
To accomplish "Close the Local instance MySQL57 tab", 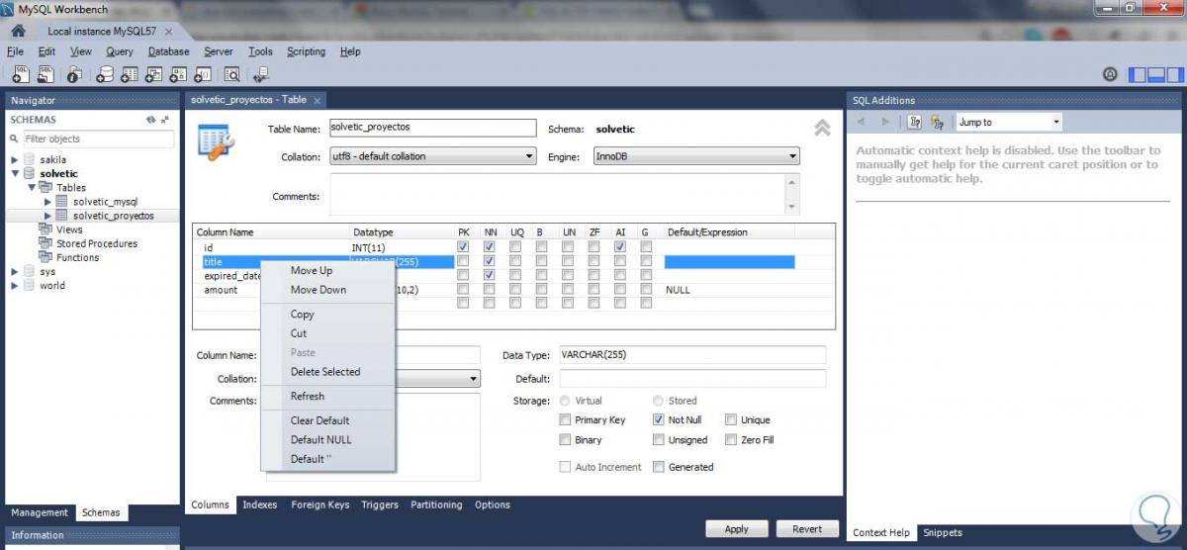I will click(x=169, y=32).
